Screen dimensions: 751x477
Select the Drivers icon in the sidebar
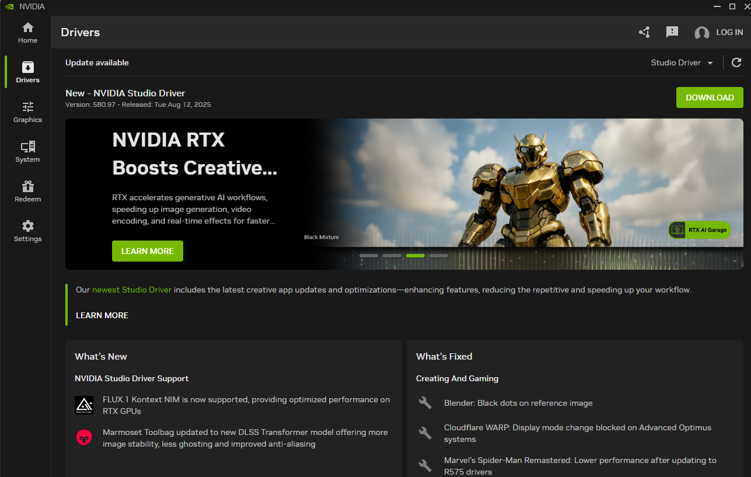[27, 71]
